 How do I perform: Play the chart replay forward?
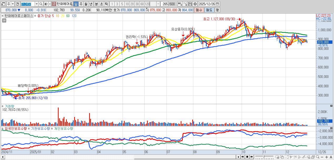click(238, 157)
